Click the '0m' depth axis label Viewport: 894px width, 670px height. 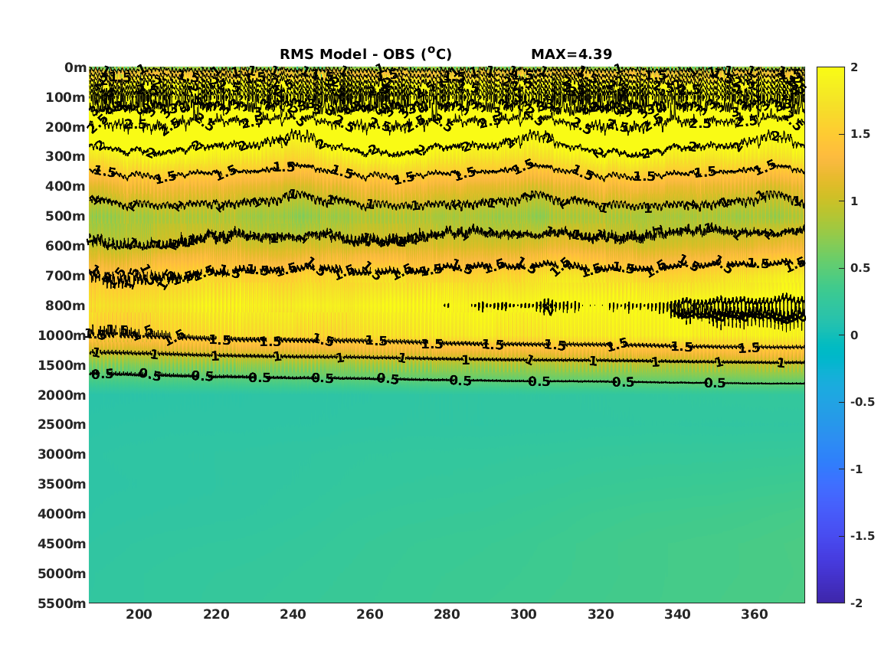(x=75, y=68)
